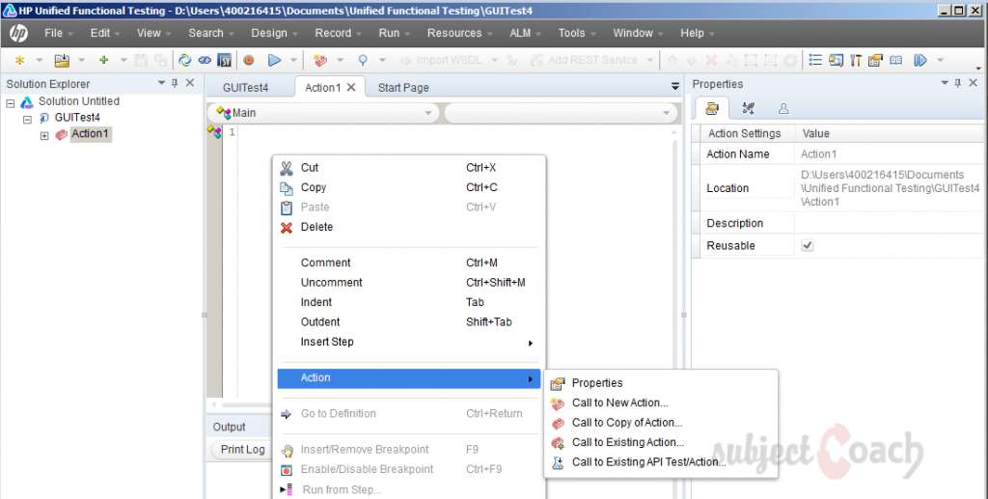The height and width of the screenshot is (499, 988).
Task: Click the Description value field
Action: (889, 223)
